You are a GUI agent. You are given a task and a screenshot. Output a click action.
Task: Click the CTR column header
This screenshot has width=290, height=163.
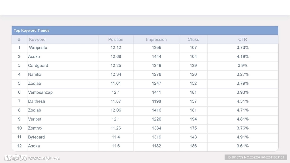tap(242, 40)
